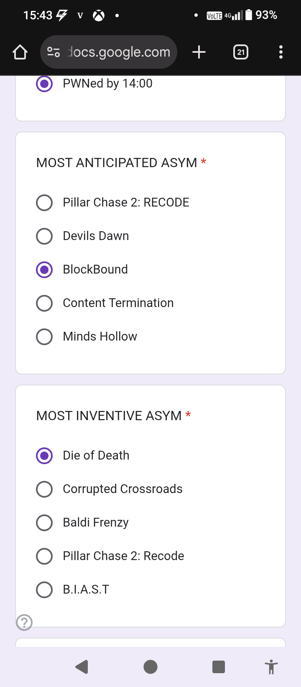Viewport: 301px width, 687px height.
Task: Select B.I.A.S.T radio button
Action: pyautogui.click(x=44, y=590)
